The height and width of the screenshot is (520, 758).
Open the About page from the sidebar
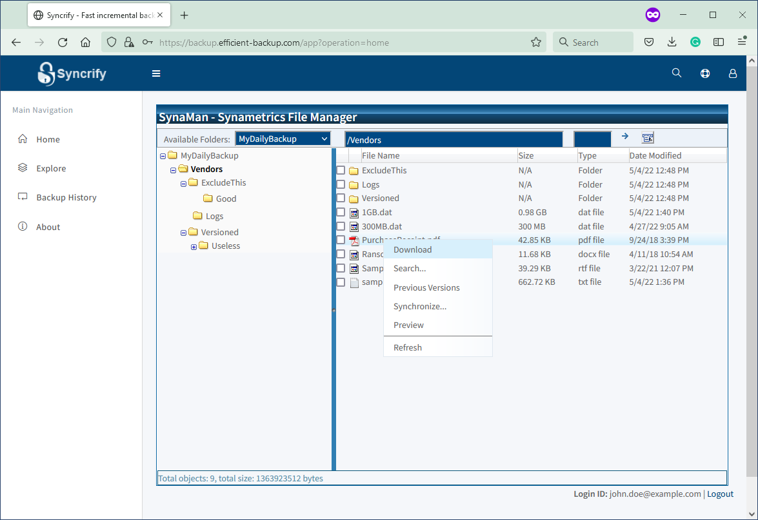[x=48, y=226]
